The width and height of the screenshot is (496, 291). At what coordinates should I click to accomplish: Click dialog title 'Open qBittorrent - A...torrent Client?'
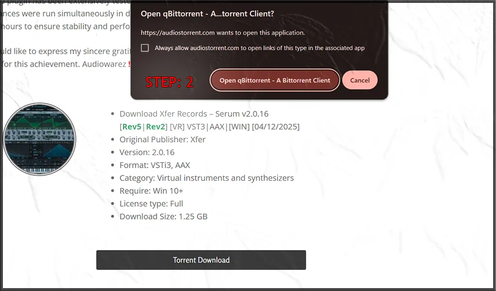pyautogui.click(x=207, y=14)
